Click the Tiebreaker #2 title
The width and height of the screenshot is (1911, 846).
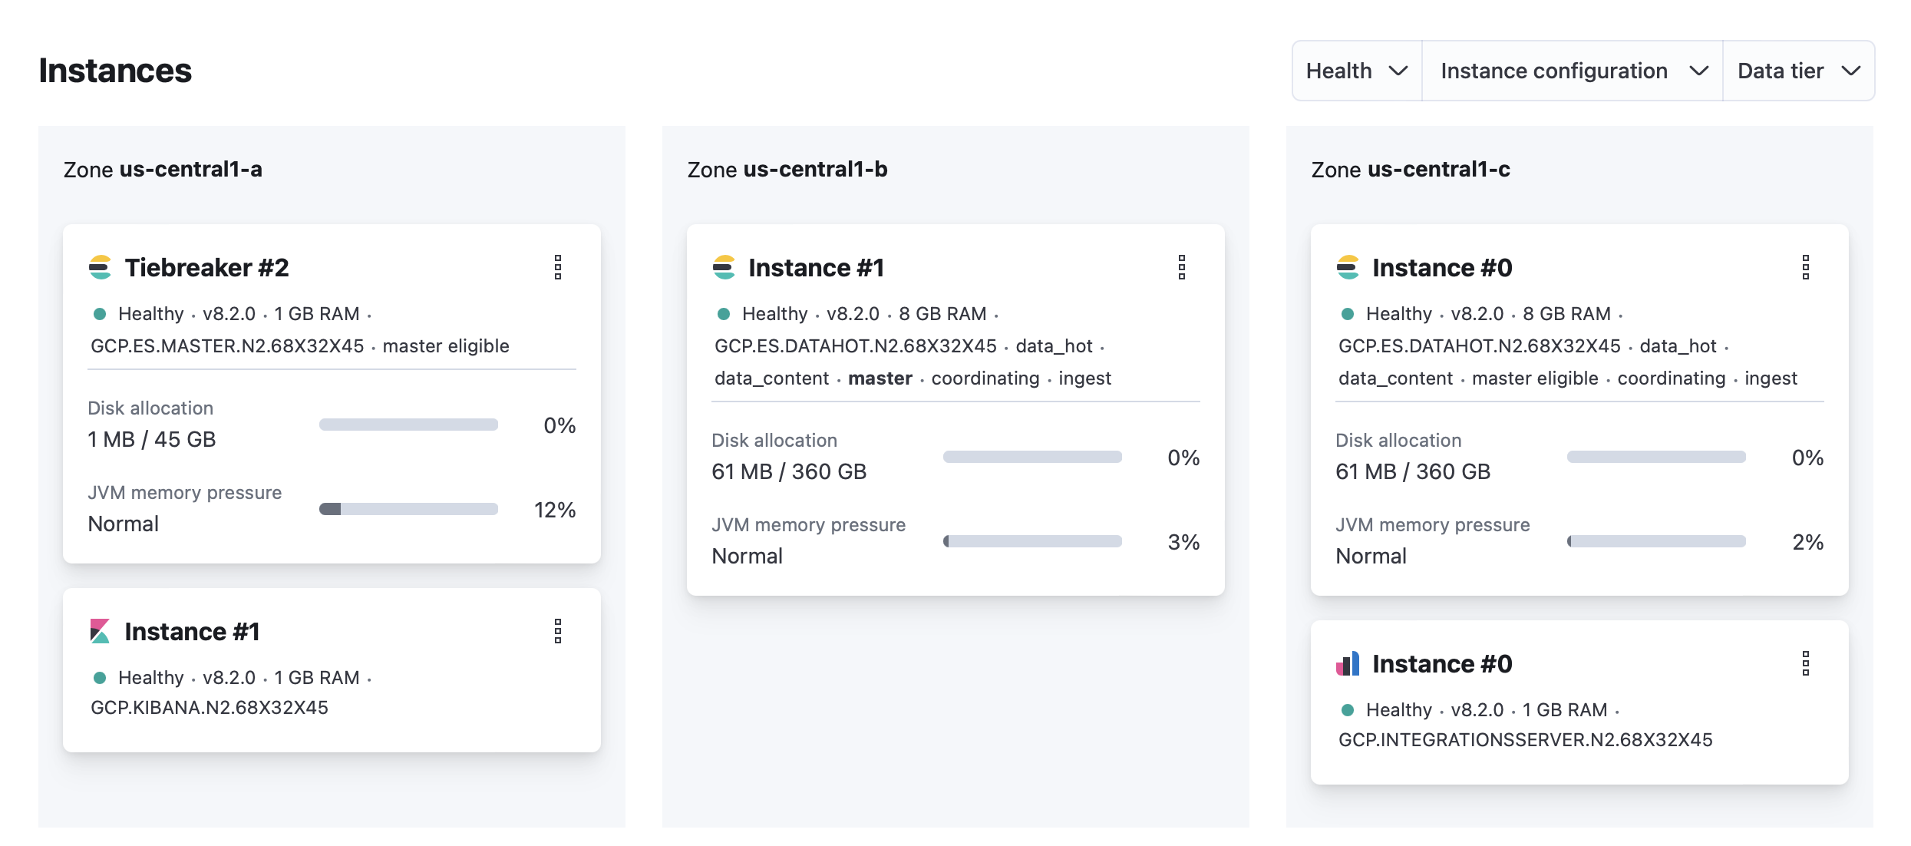coord(206,267)
